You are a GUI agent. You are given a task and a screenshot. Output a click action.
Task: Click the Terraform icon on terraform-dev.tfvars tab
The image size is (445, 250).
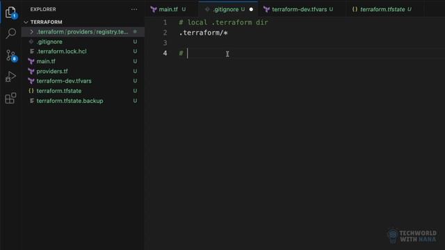point(266,9)
